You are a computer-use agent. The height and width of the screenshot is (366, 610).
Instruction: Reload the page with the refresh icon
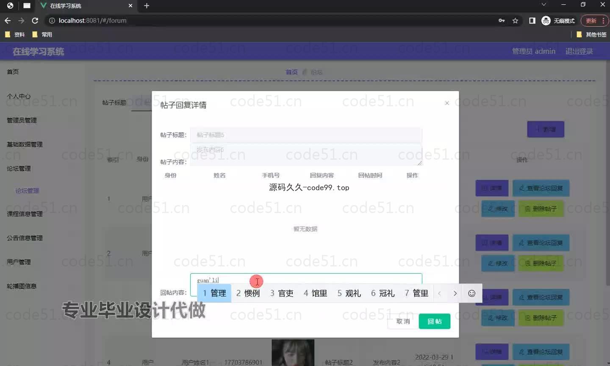point(35,20)
